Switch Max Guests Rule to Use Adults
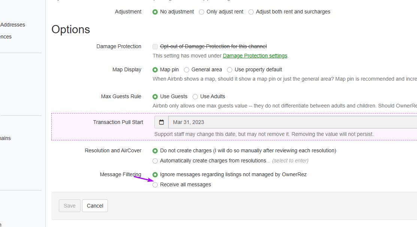The width and height of the screenshot is (417, 227). [195, 97]
